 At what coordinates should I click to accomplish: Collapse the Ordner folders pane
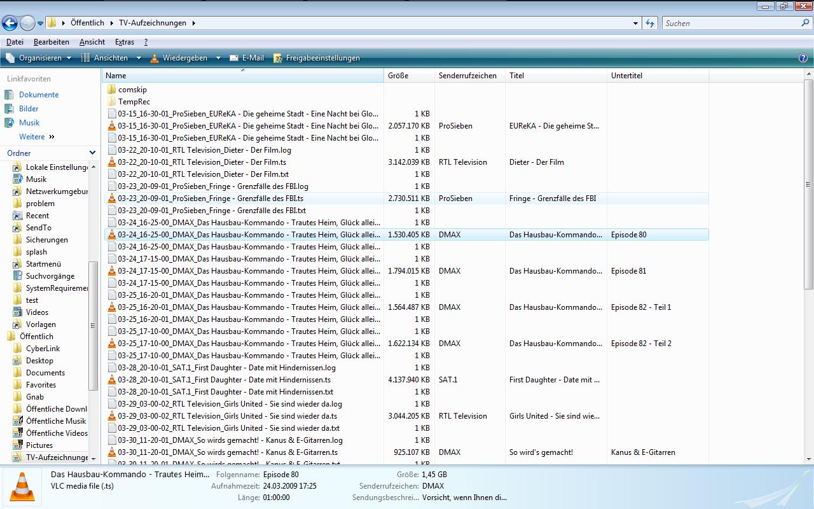(x=92, y=153)
